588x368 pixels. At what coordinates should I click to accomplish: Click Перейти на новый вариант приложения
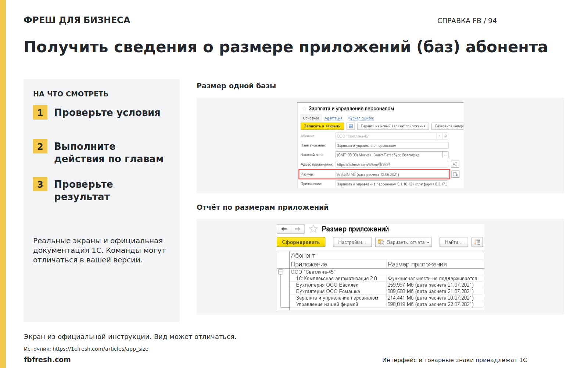tap(393, 126)
